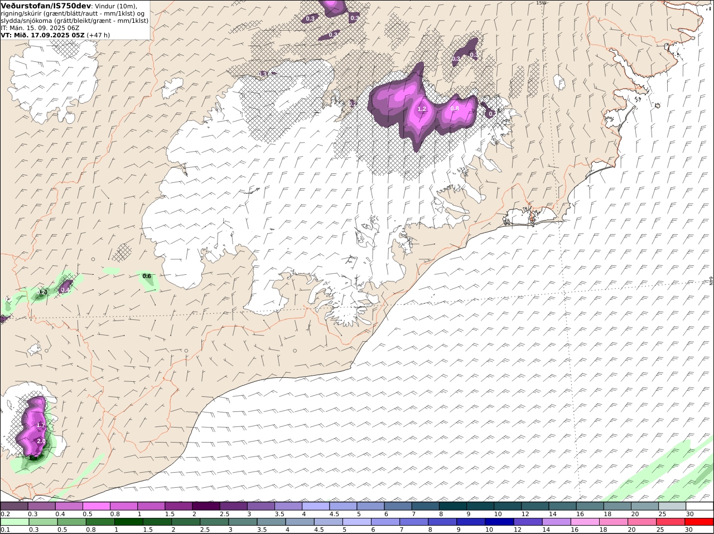Screen dimensions: 714x534
Task: Click the '2.0' value in southwest snow patch
Action: 41,441
